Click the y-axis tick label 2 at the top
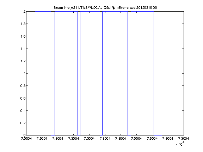 pos(24,12)
